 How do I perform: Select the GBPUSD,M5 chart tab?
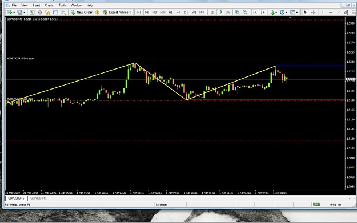(16, 198)
